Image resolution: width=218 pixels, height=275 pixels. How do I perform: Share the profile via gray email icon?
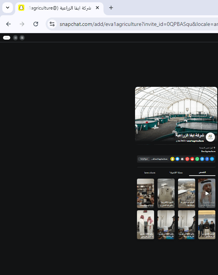tap(182, 159)
